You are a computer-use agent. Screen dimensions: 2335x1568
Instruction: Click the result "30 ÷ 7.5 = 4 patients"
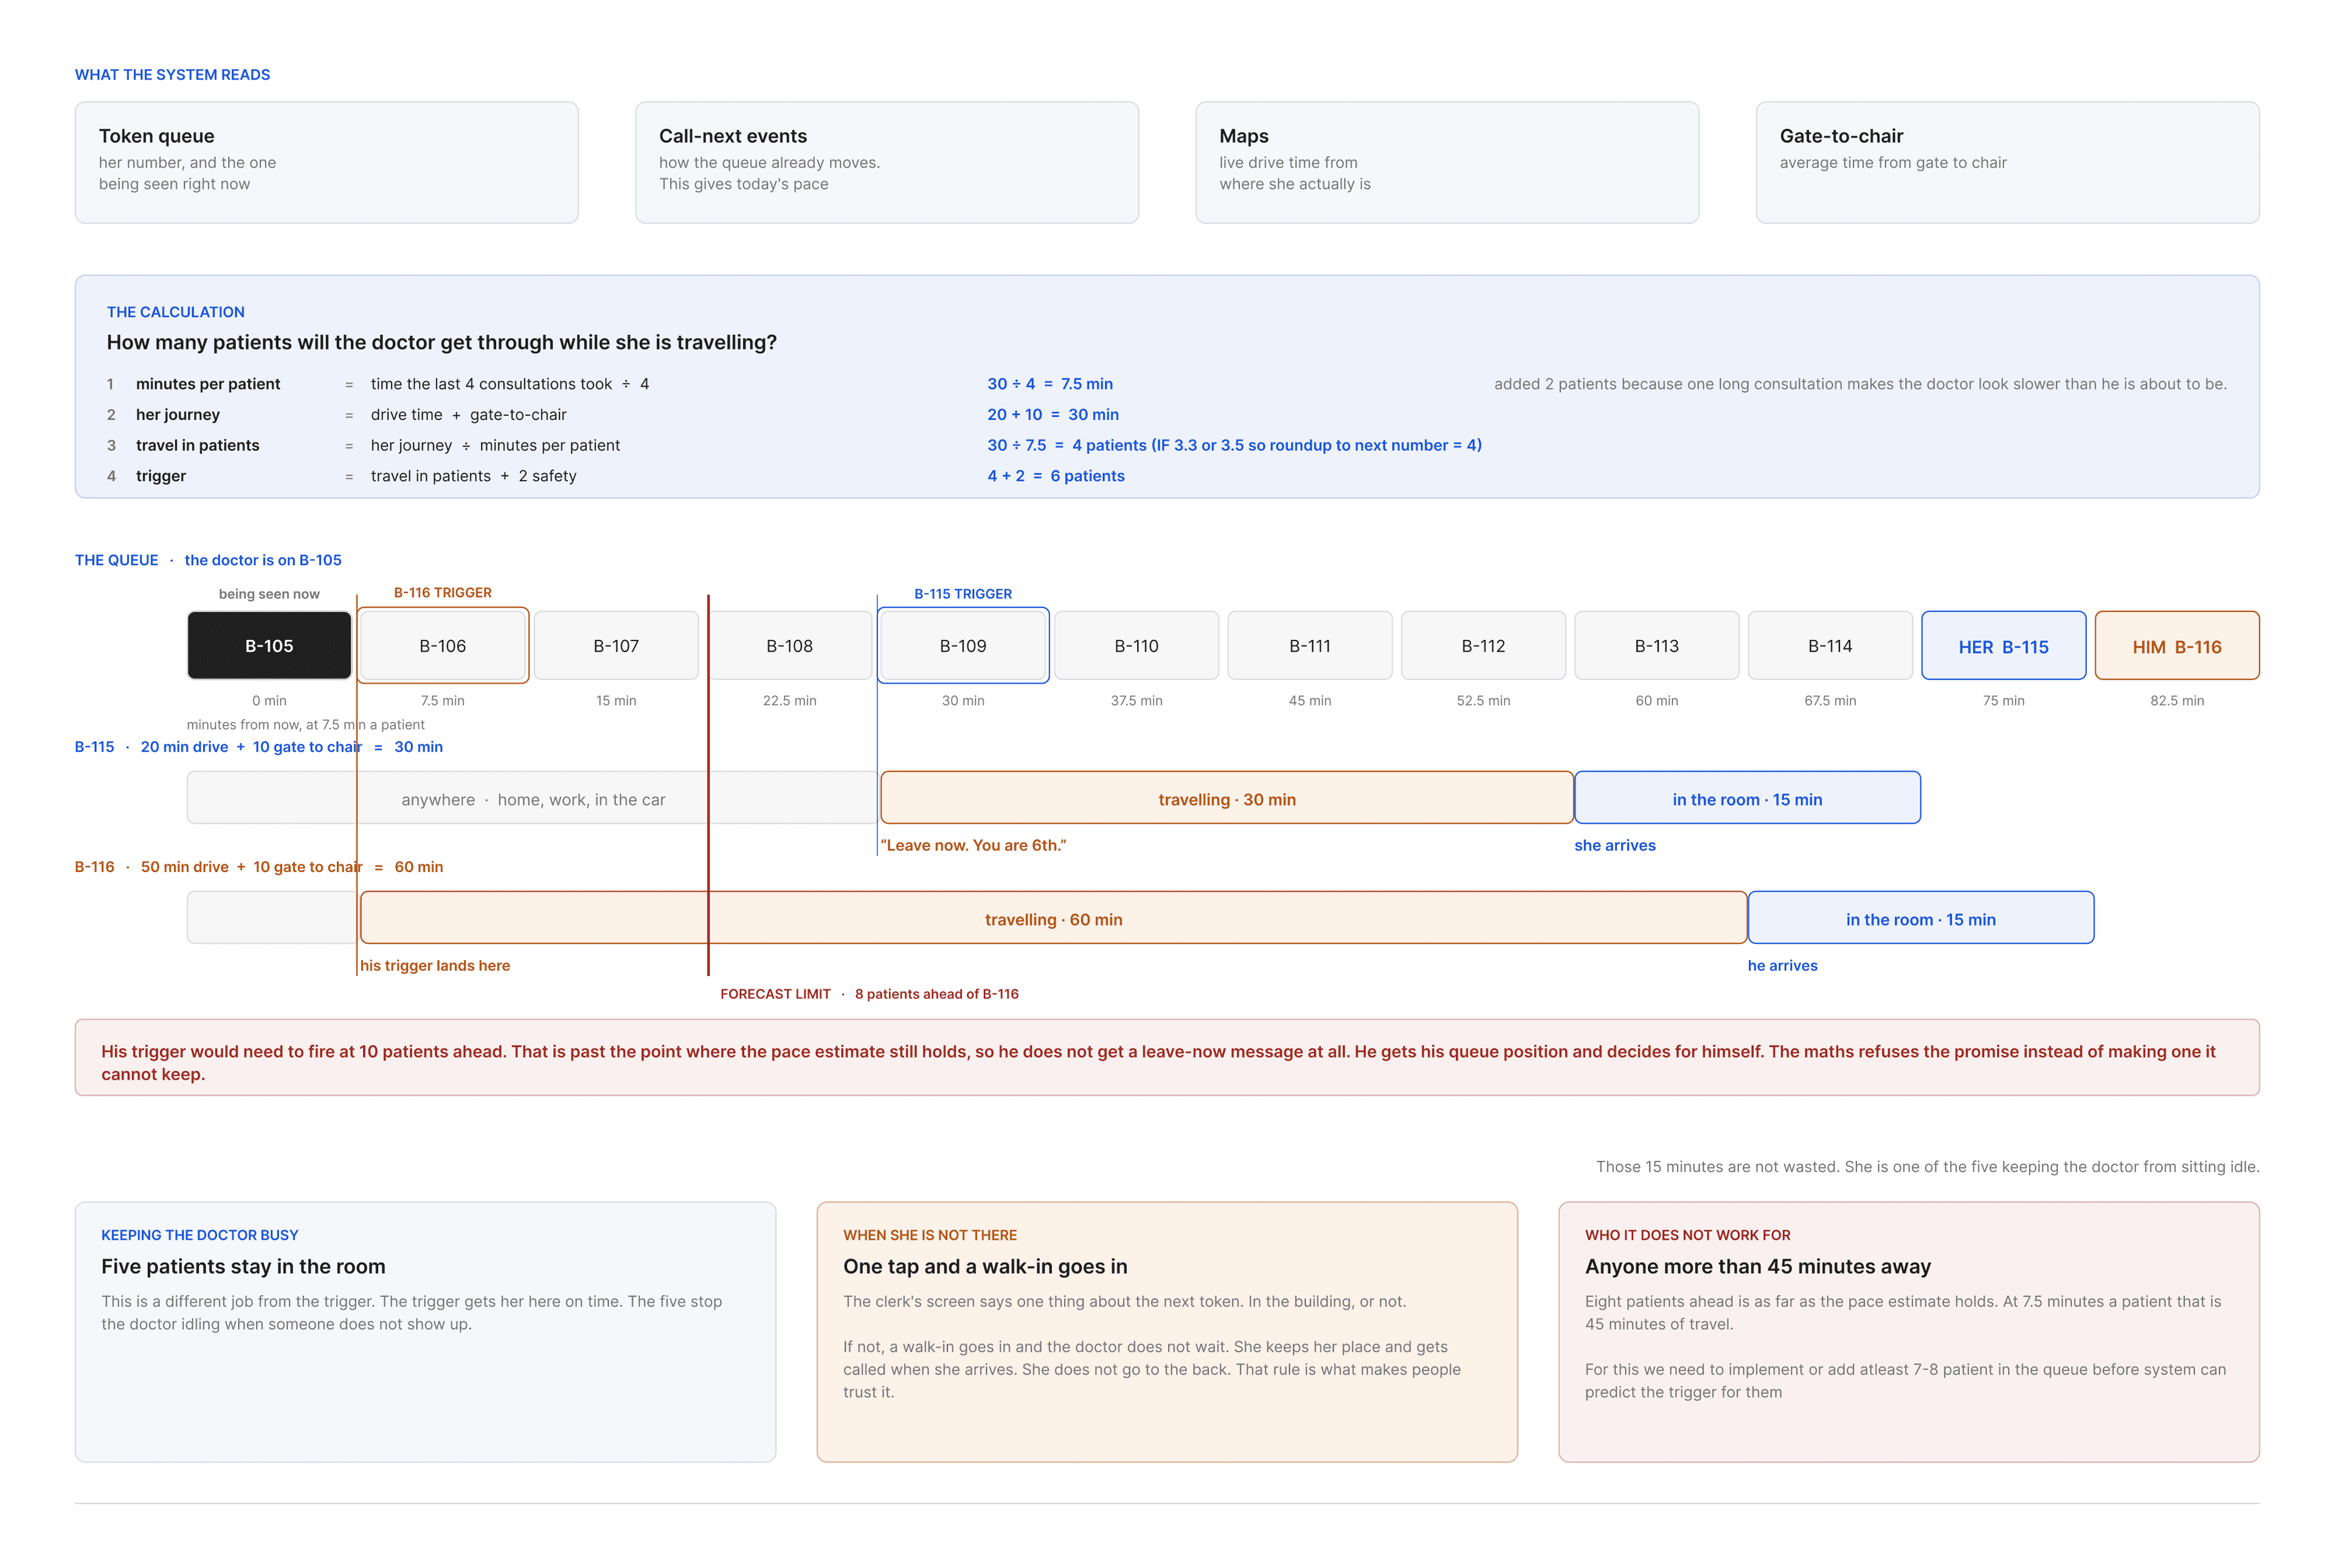click(x=1234, y=445)
